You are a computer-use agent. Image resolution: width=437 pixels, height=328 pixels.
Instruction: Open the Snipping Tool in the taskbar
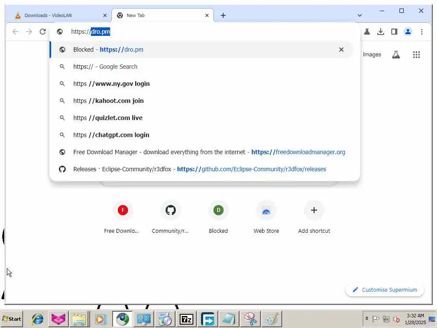[250, 319]
